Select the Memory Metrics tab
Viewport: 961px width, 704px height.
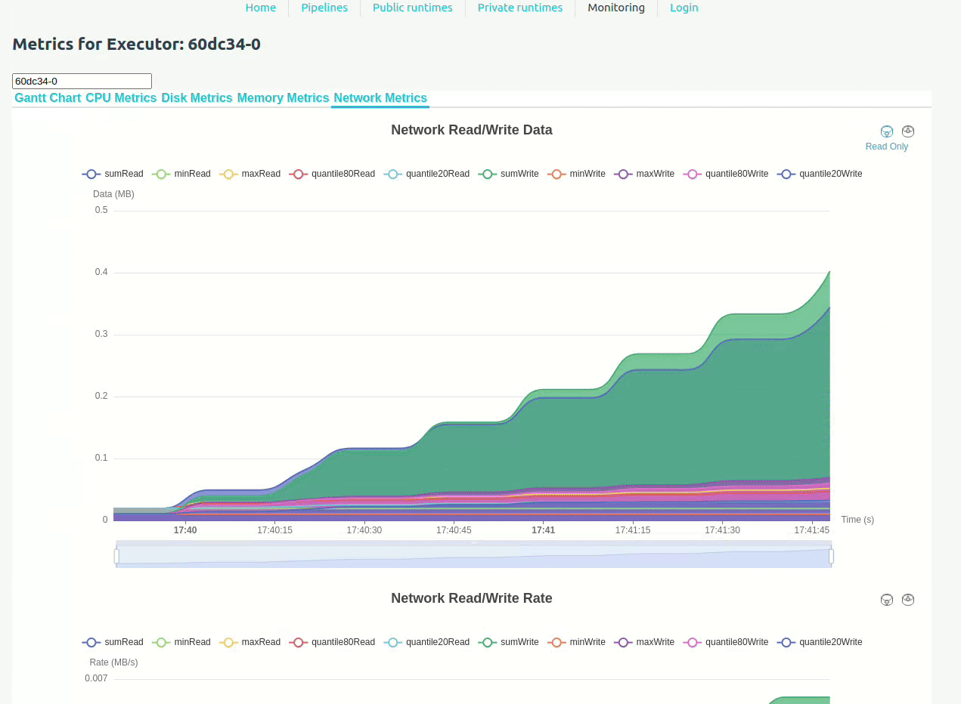point(283,98)
